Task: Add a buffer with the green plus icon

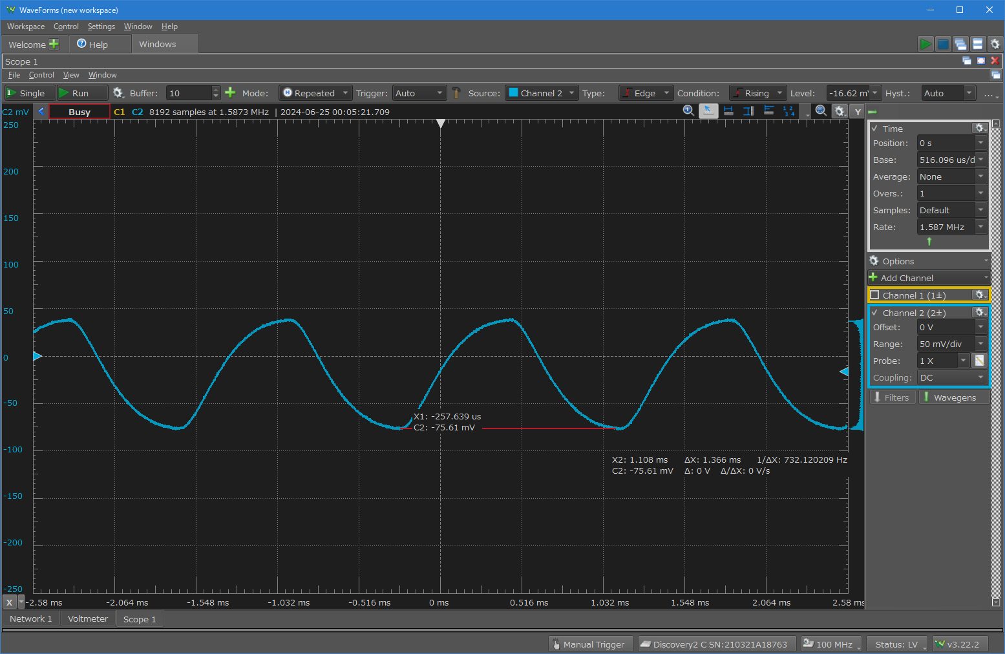Action: [230, 92]
